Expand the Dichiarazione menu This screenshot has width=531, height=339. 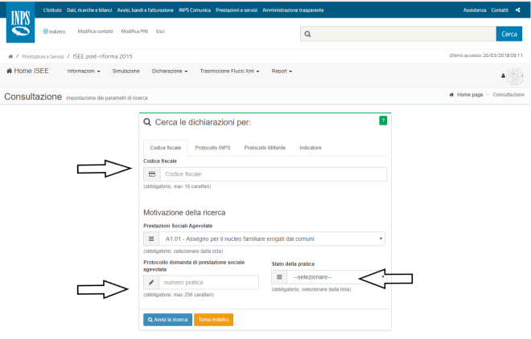click(169, 71)
